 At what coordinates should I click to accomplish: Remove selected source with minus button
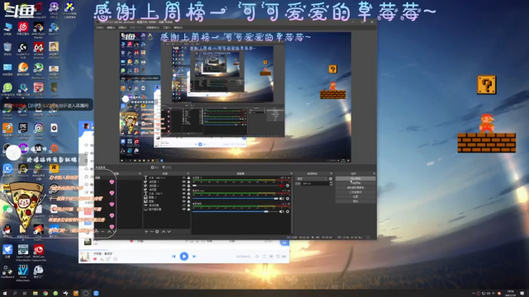coord(151,231)
